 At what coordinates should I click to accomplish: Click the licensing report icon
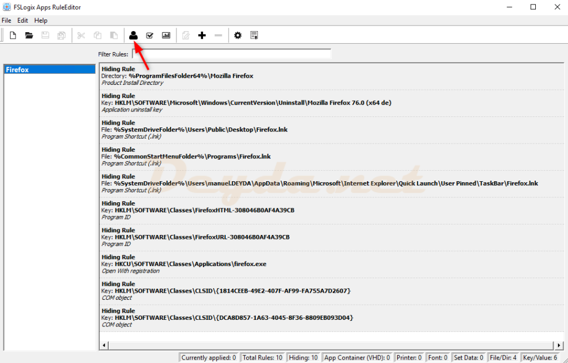(254, 35)
